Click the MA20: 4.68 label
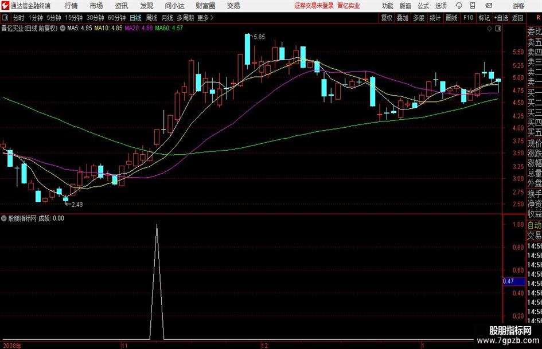This screenshot has height=349, width=542. 139,28
